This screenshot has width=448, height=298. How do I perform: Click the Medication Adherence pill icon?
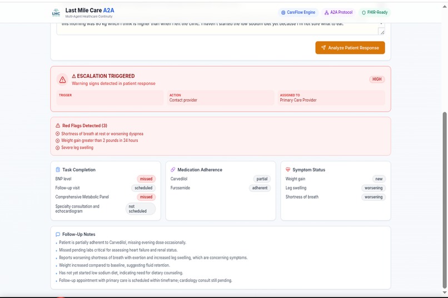click(x=173, y=170)
